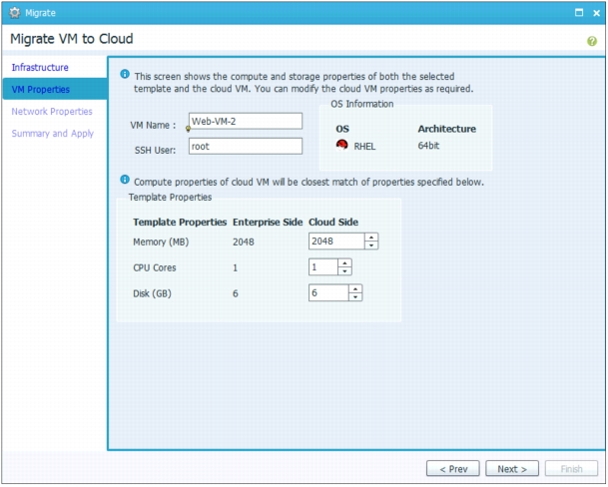
Task: Click the Migrate gear icon in title bar
Action: [14, 13]
